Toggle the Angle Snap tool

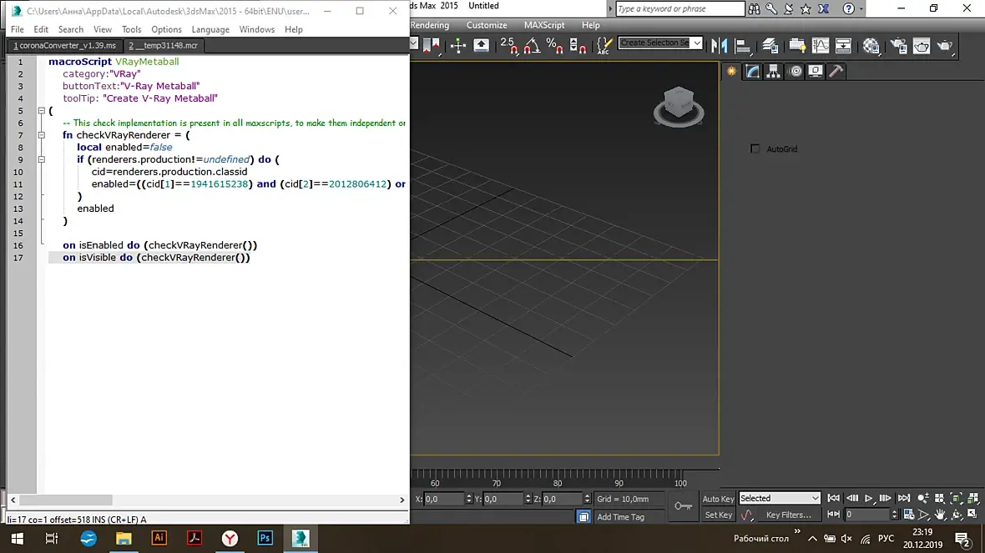coord(530,45)
